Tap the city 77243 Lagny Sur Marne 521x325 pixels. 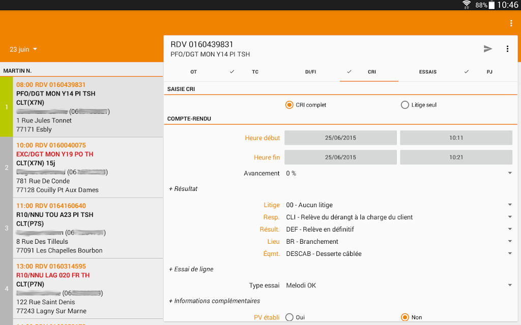pos(51,311)
